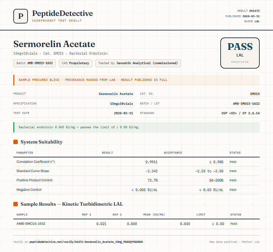Image resolution: width=273 pixels, height=252 pixels.
Task: Click the orange square beside System Suitability
Action: point(16,142)
